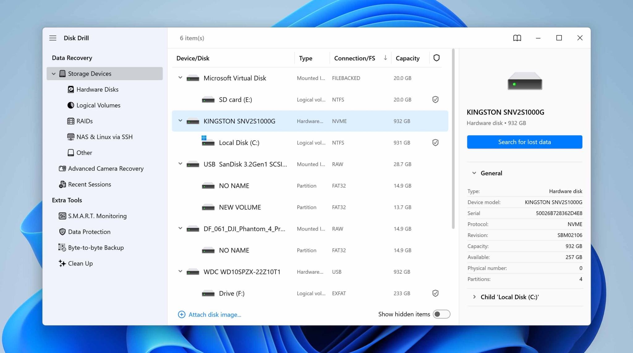Click the RAIDs sidebar icon
The image size is (633, 353).
click(x=71, y=121)
